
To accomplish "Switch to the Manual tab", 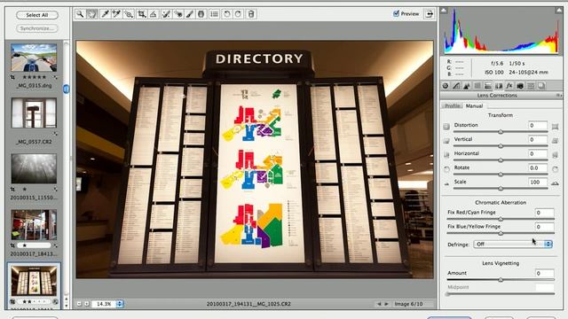I will pyautogui.click(x=474, y=105).
